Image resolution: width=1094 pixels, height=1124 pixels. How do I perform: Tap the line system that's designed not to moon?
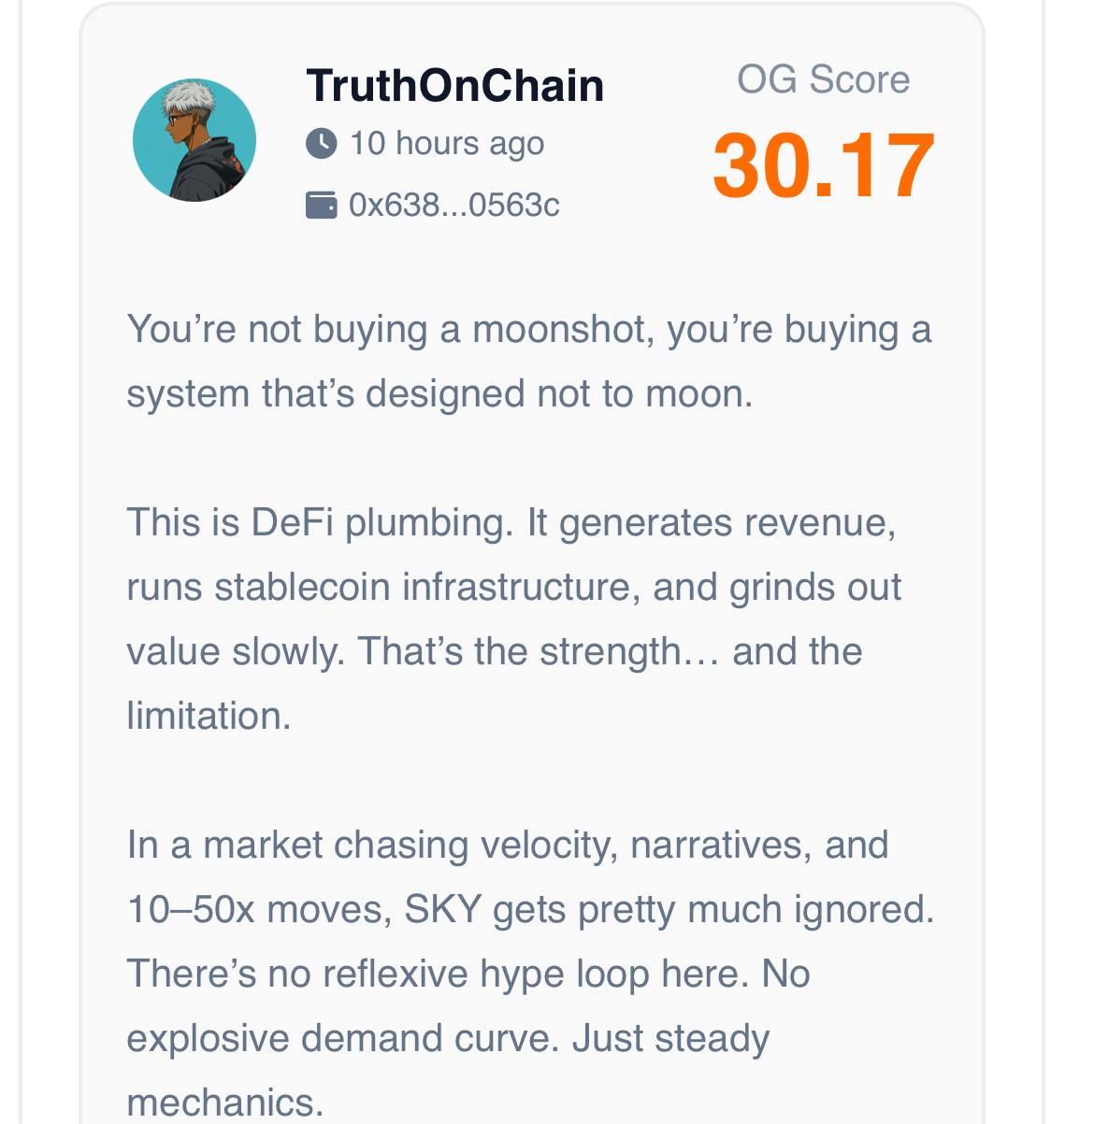pos(439,393)
